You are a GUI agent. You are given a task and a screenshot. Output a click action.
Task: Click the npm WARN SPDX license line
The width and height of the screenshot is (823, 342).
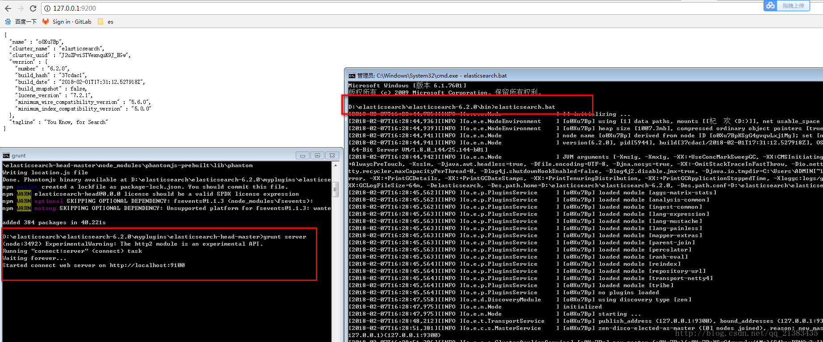click(151, 194)
